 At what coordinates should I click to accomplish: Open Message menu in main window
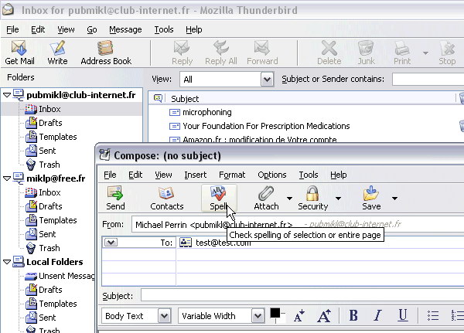coord(125,29)
